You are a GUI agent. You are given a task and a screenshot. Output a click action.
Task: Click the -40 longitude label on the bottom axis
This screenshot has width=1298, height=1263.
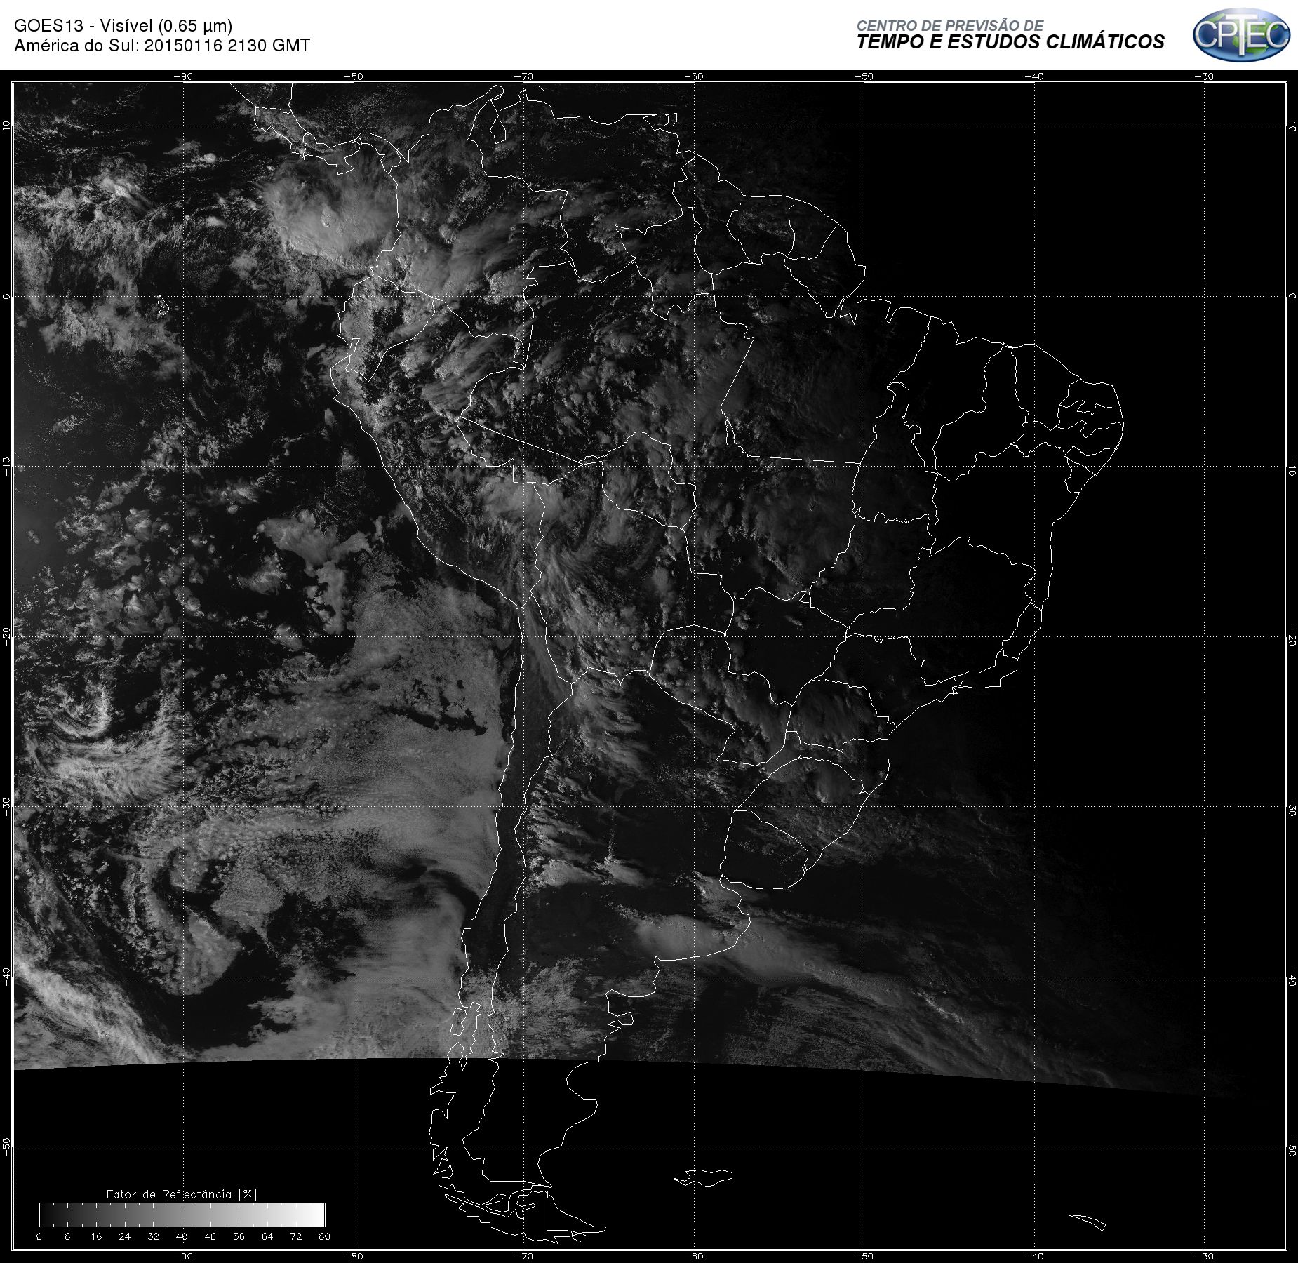coord(1034,1257)
